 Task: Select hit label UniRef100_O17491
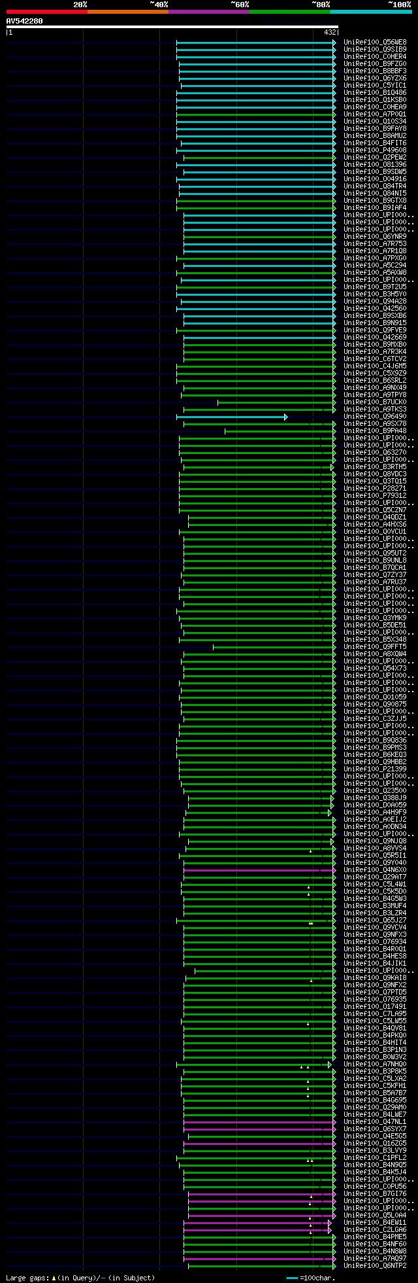tap(375, 1007)
